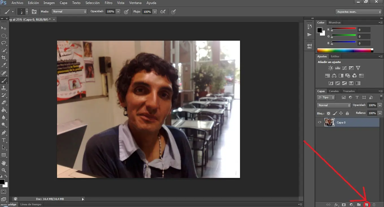Toggle lock image pixels brush icon
The image size is (384, 207).
pyautogui.click(x=335, y=113)
